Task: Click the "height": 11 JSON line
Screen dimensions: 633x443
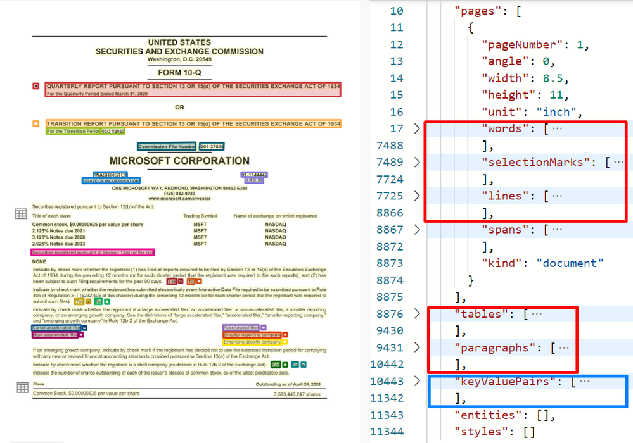Action: (525, 95)
